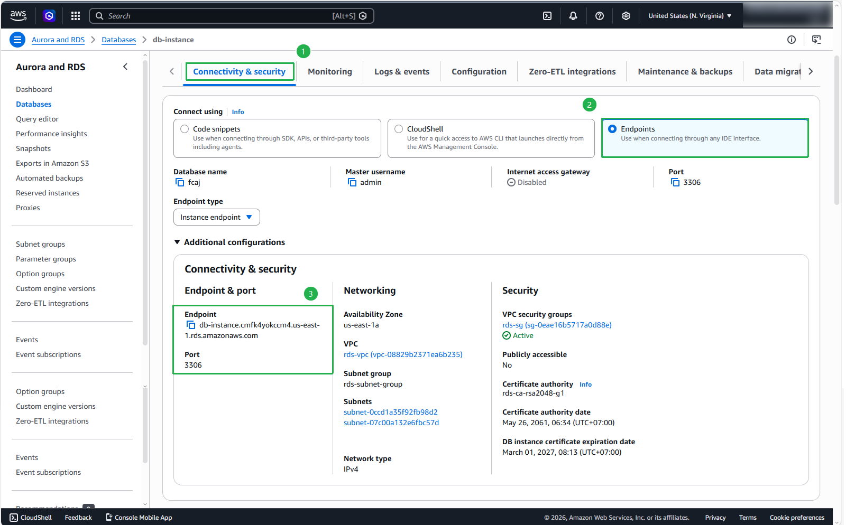Open Parameter groups in sidebar

(46, 259)
